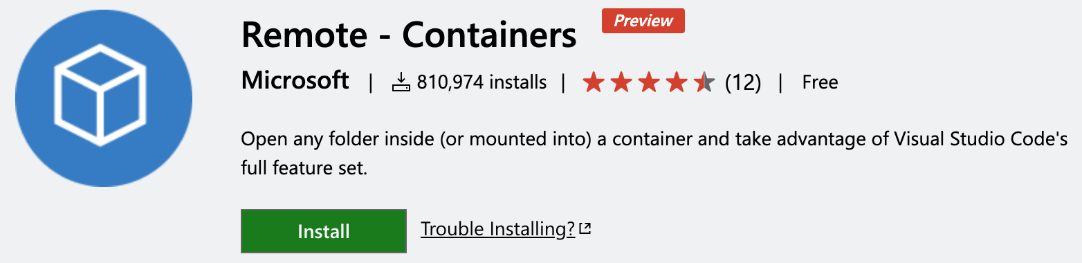Click the red Preview badge
The height and width of the screenshot is (263, 1082).
(643, 21)
